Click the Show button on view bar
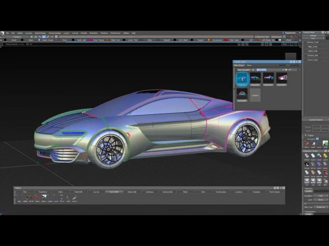The height and width of the screenshot is (246, 329). pos(285,44)
